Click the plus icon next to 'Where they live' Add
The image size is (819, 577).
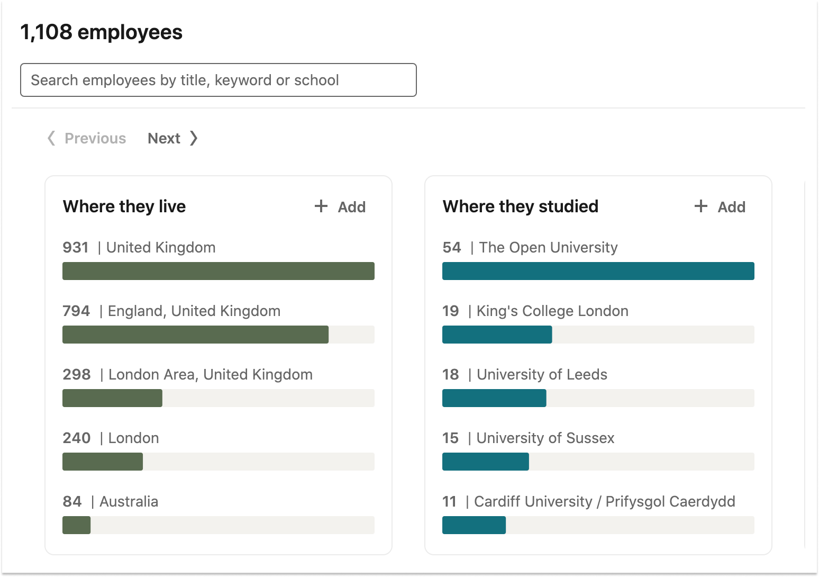321,206
